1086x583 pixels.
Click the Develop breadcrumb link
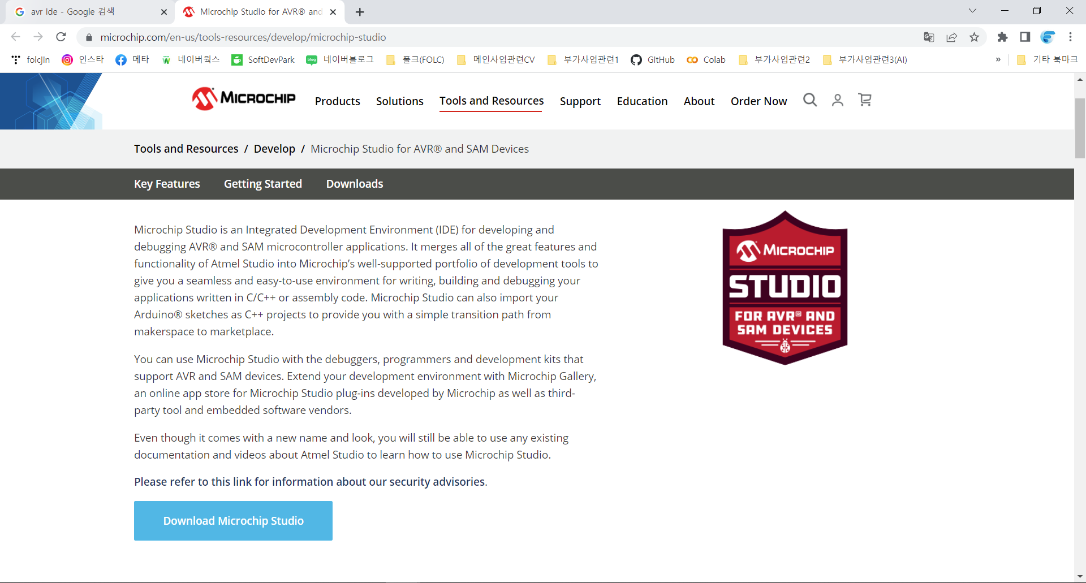[x=274, y=149]
